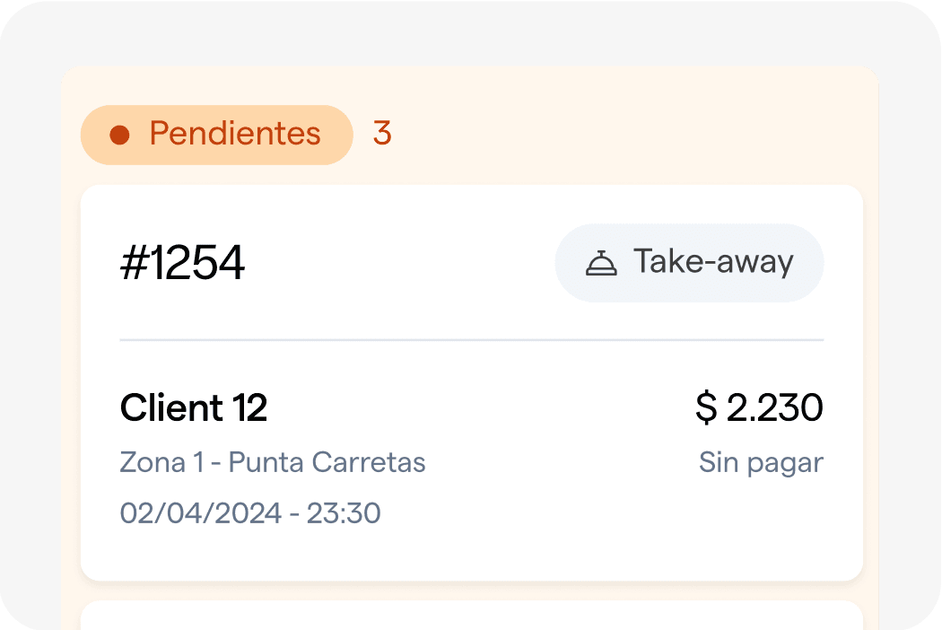Click the dollar sign of the total
The height and width of the screenshot is (630, 942).
(x=706, y=408)
